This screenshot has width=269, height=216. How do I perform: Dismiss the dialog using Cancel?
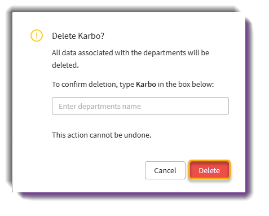click(x=165, y=170)
